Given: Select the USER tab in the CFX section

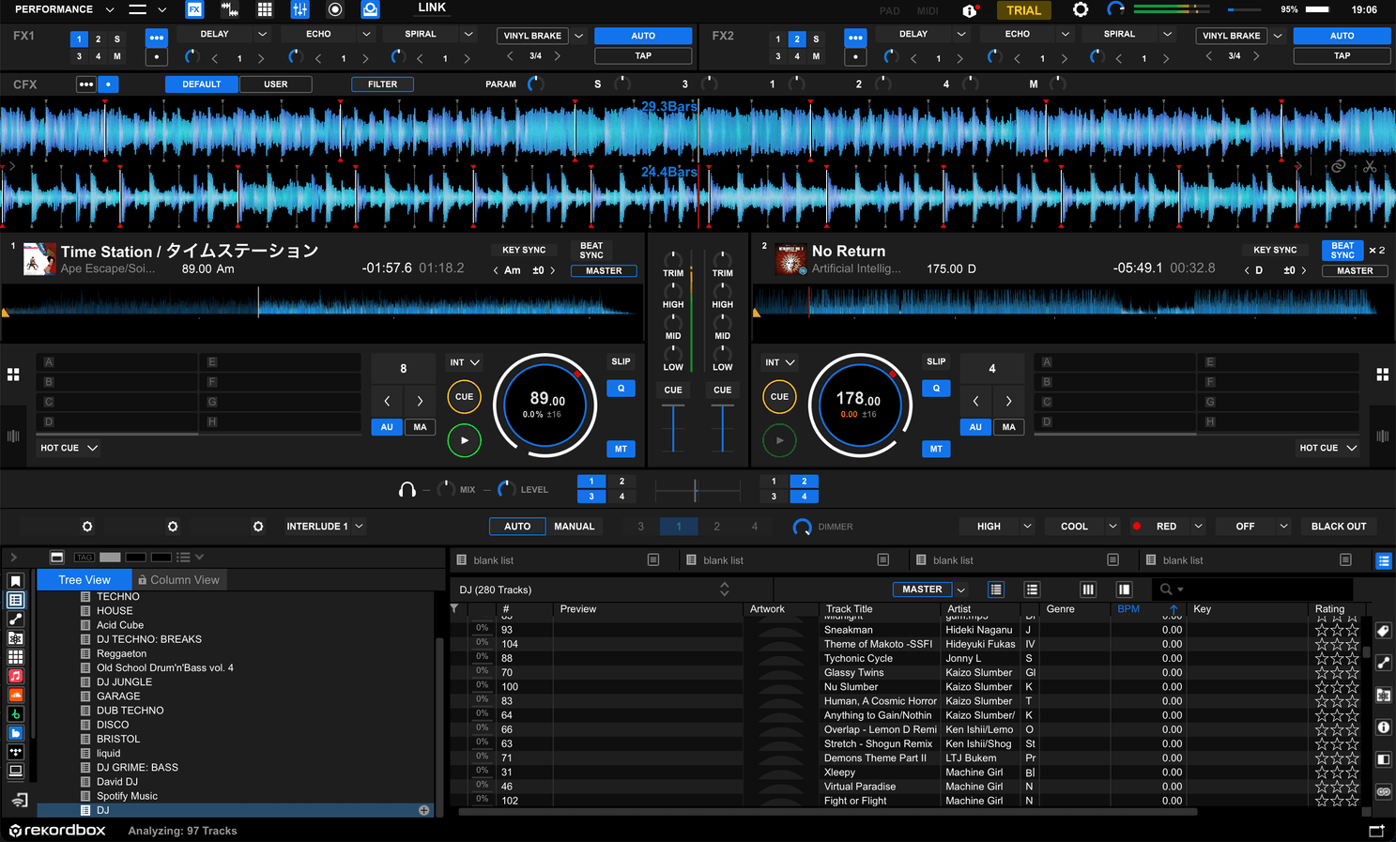Looking at the screenshot, I should tap(276, 84).
